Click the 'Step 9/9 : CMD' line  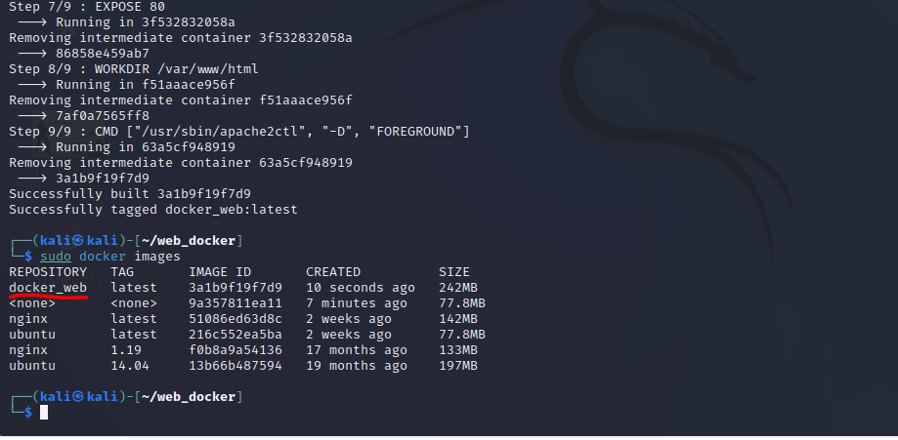click(239, 132)
